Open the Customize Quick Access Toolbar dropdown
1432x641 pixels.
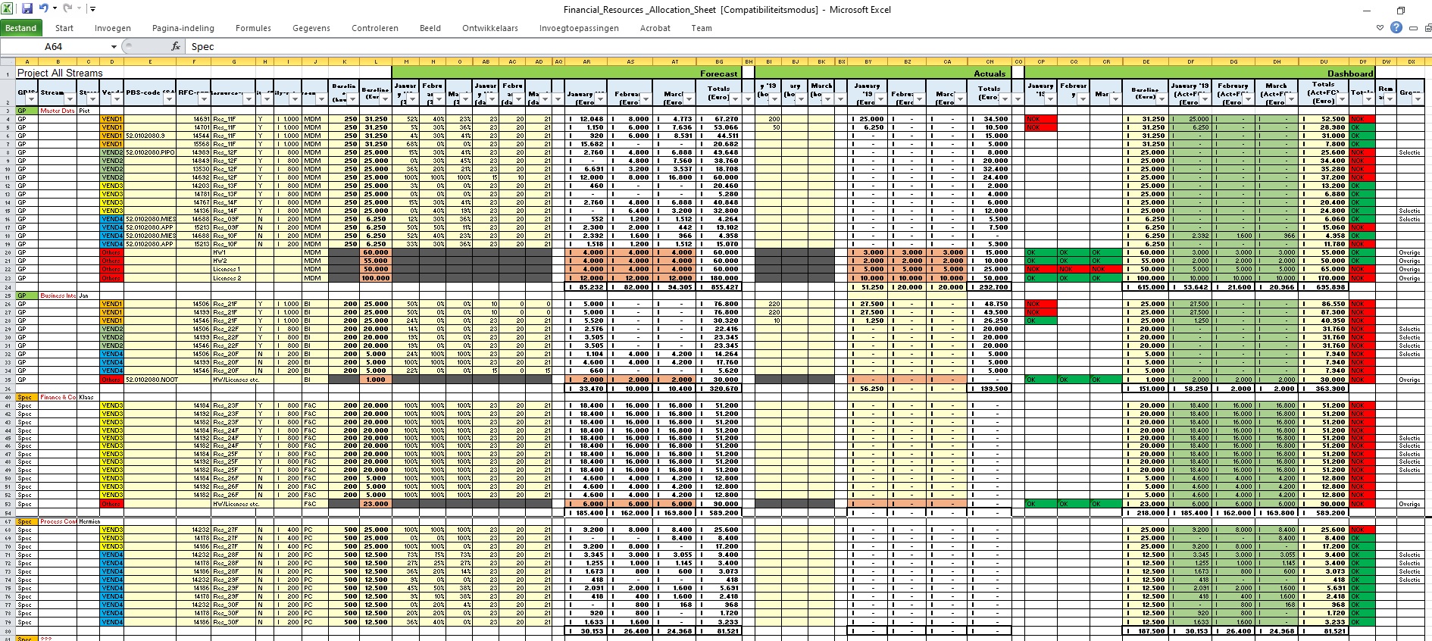(x=92, y=10)
